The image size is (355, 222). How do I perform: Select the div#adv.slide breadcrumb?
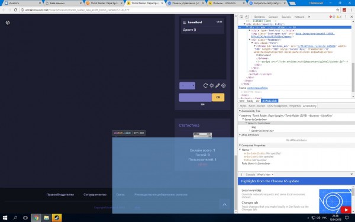[269, 101]
